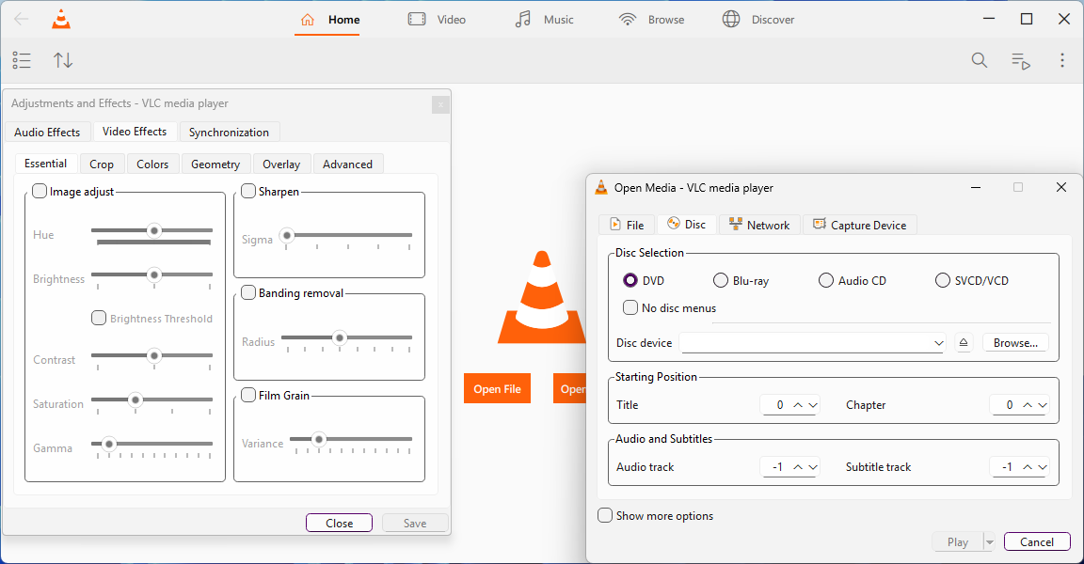
Task: Select the Blu-ray radio button
Action: click(x=721, y=280)
